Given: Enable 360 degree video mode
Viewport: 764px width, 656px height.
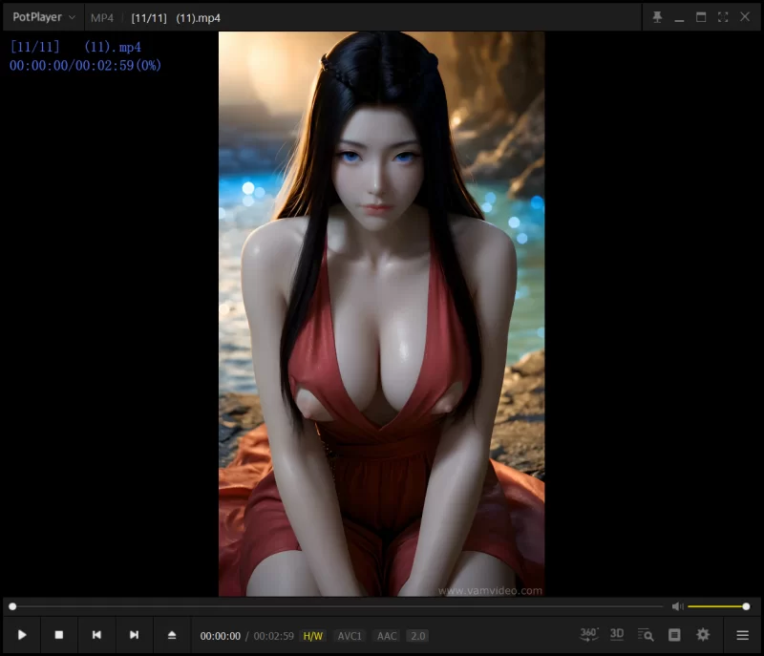Looking at the screenshot, I should tap(589, 635).
